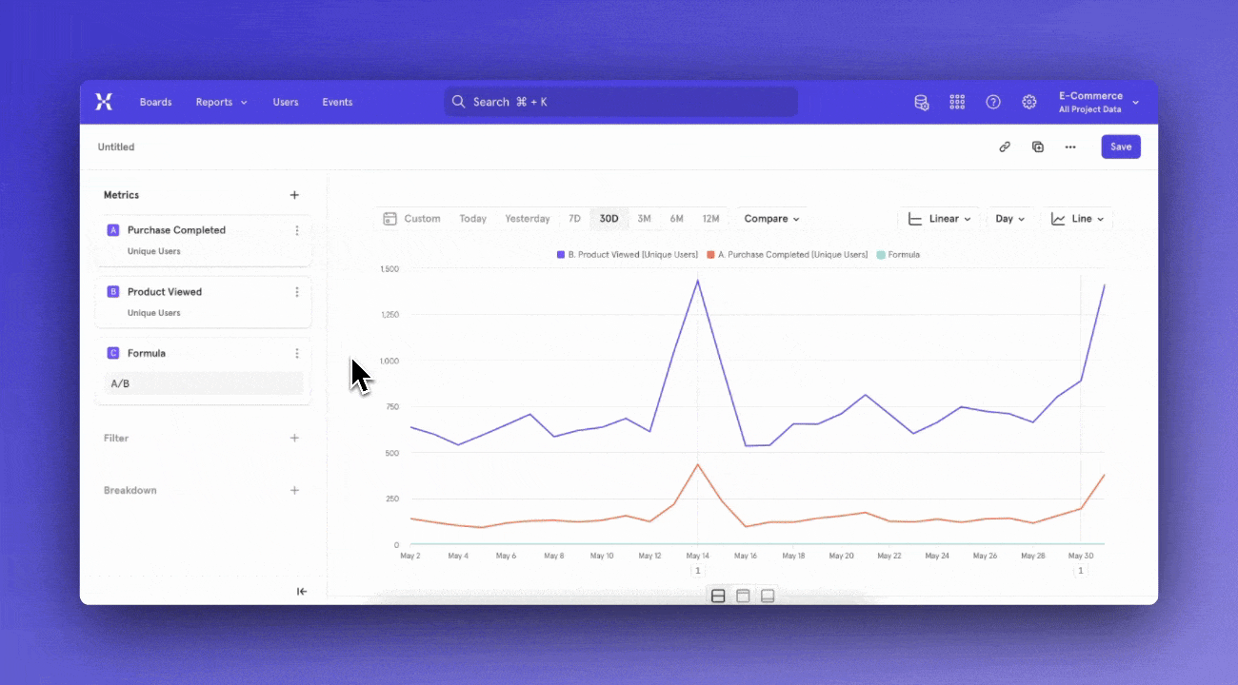Click the Mixpanel logo icon
This screenshot has height=685, width=1238.
click(x=104, y=102)
